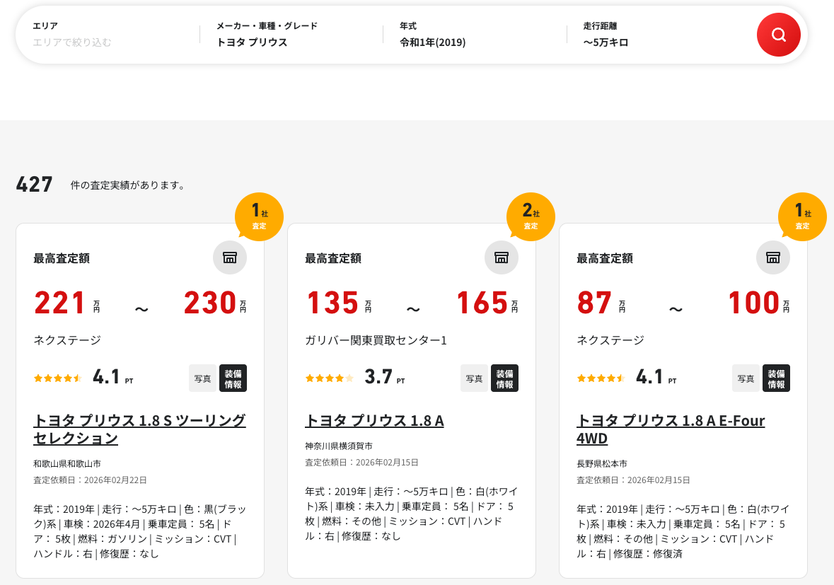
Task: Click star rating on ガリバー card
Action: point(329,378)
